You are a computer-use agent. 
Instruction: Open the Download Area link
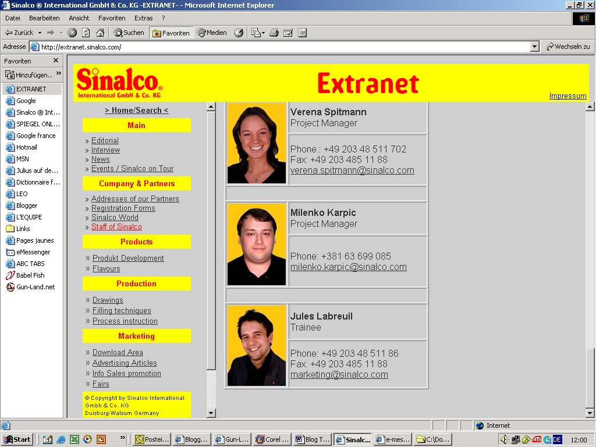[118, 352]
